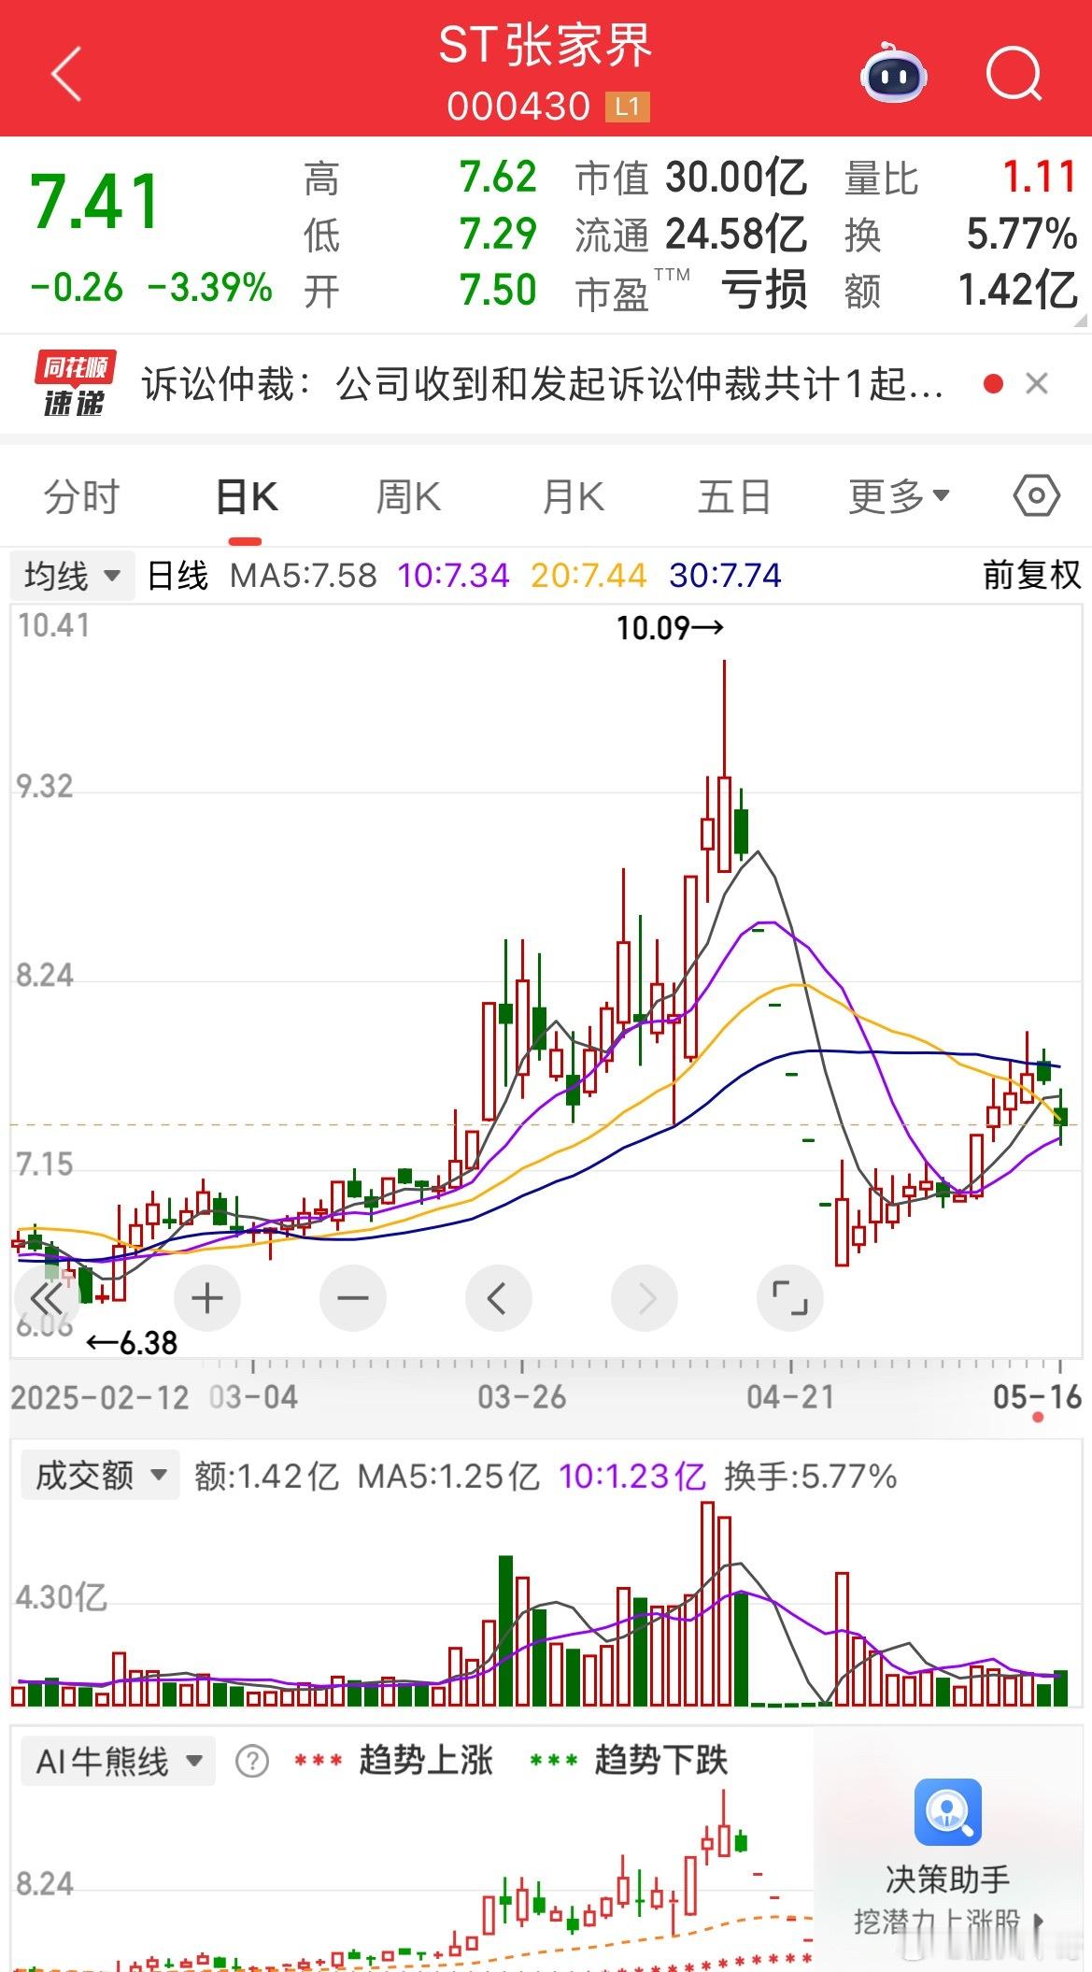Open the 决策助手 assistant icon
This screenshot has height=1972, width=1092.
point(948,1813)
